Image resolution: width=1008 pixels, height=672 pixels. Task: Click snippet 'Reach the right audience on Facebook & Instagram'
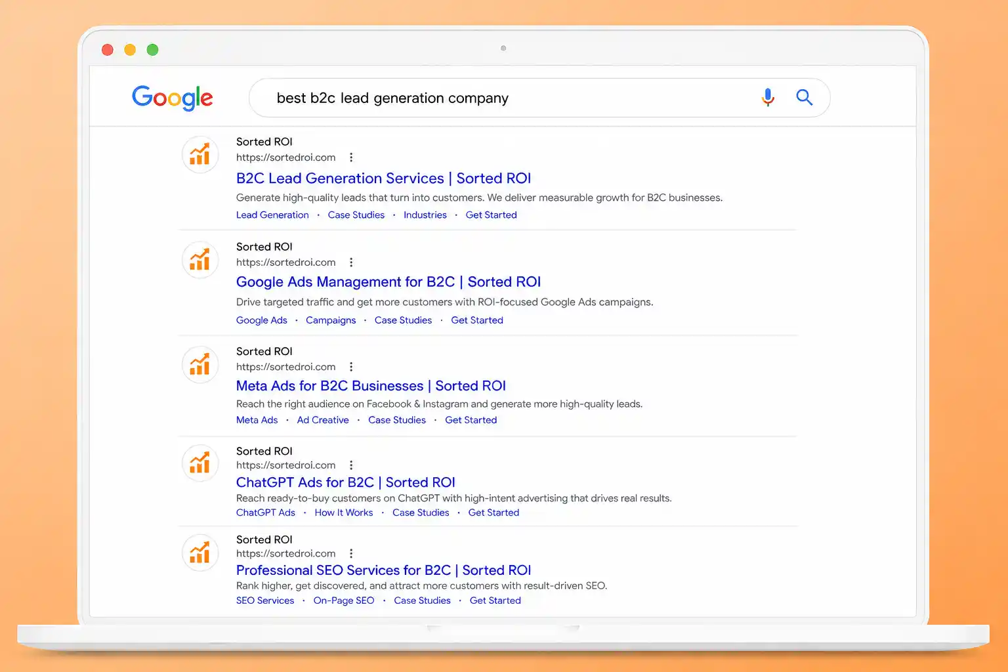pyautogui.click(x=352, y=404)
